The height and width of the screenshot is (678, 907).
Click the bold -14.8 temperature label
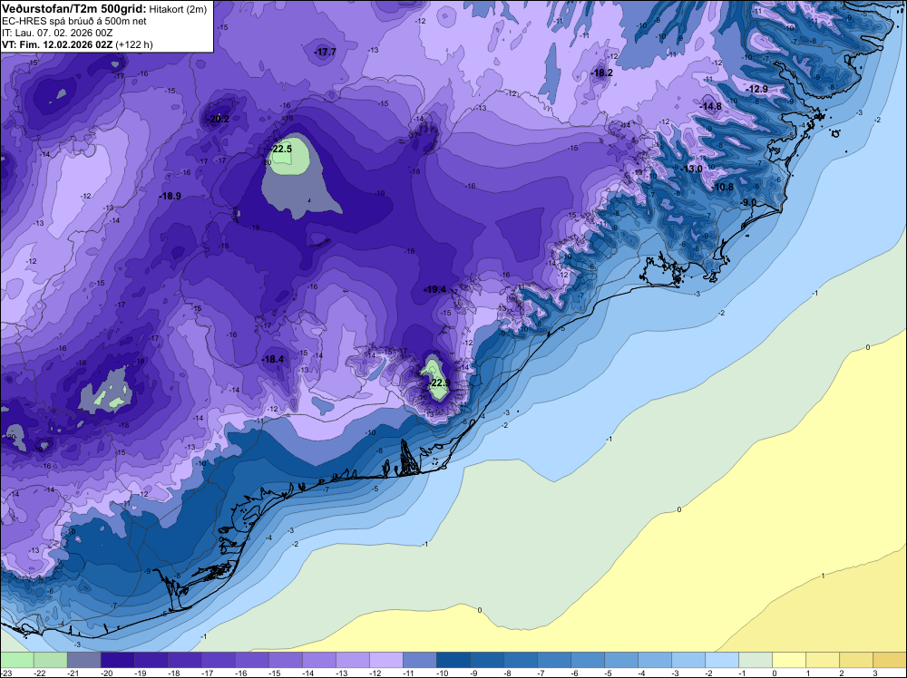click(x=711, y=106)
